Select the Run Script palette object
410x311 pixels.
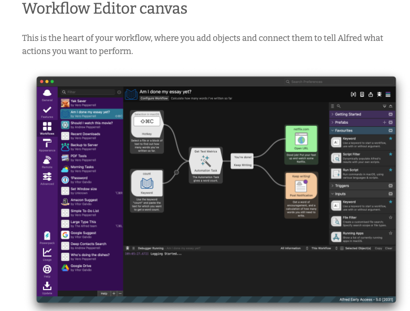click(x=362, y=174)
